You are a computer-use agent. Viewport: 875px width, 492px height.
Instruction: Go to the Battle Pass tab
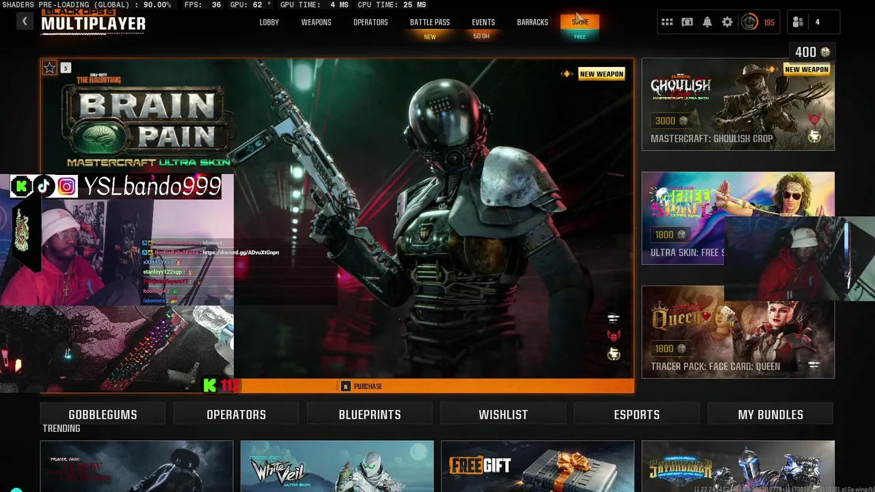430,22
